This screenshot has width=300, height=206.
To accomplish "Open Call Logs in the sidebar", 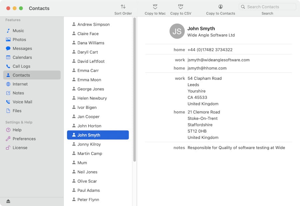I will (x=21, y=66).
